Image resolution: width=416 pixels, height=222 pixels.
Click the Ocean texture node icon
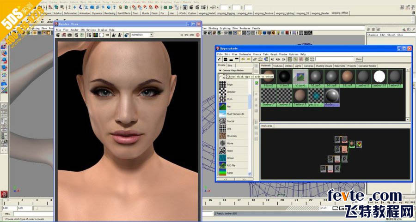pos(222,158)
